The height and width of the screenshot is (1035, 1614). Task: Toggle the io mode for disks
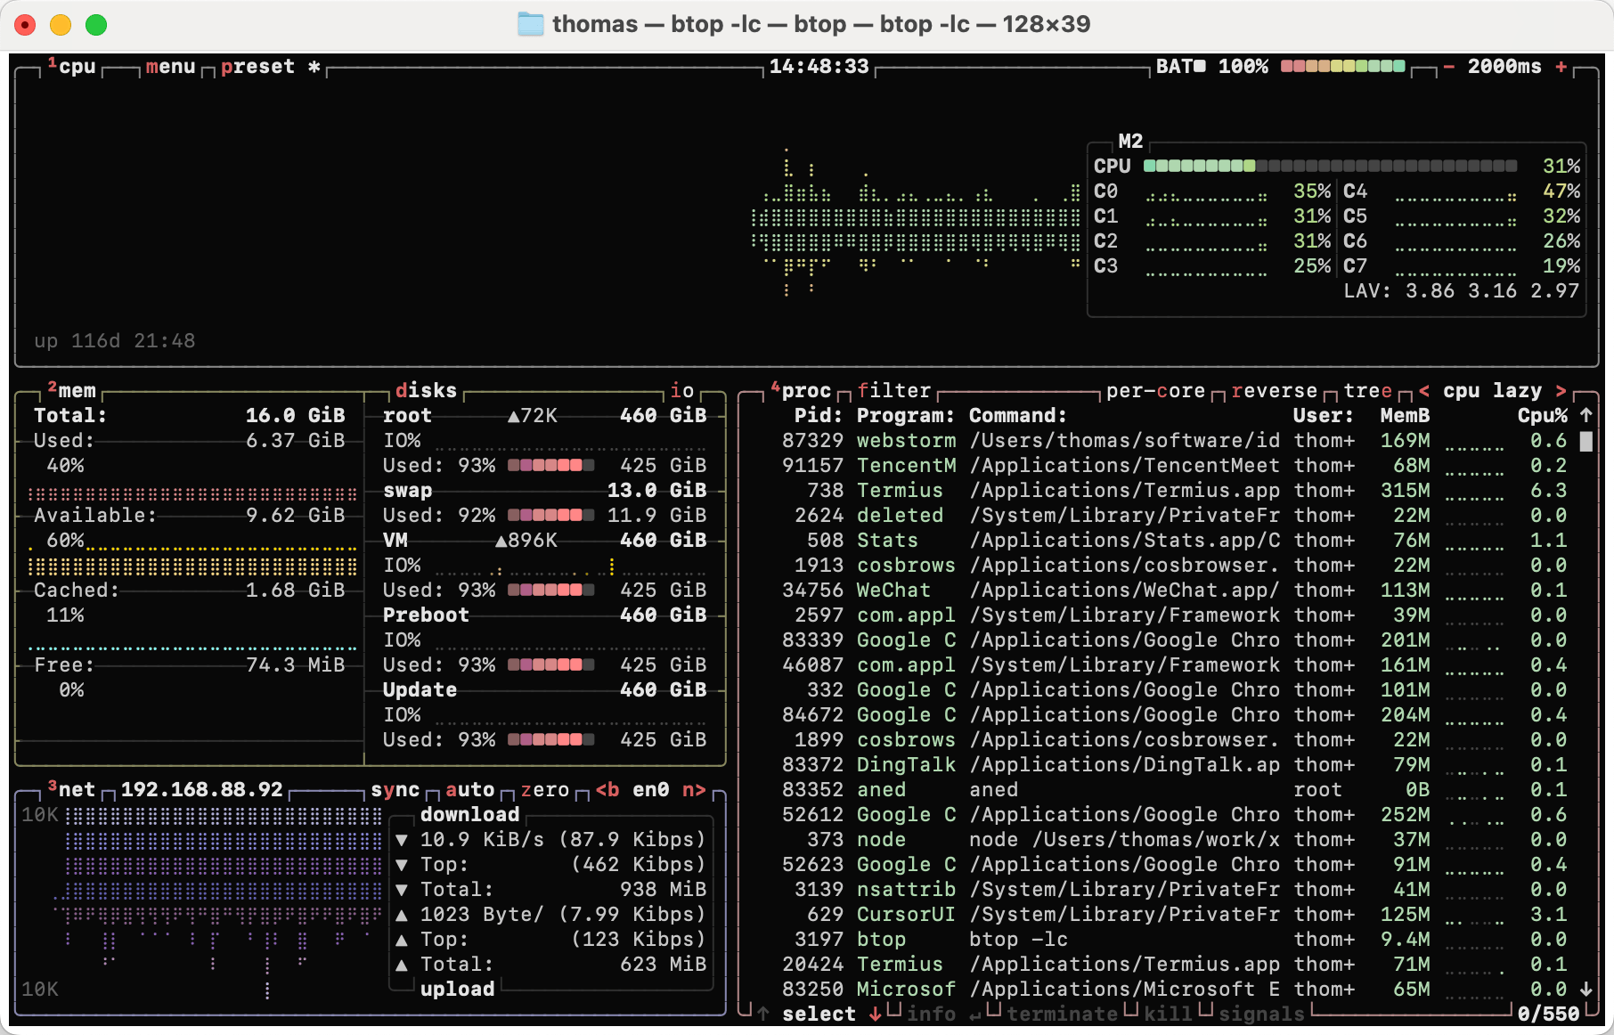tap(682, 390)
